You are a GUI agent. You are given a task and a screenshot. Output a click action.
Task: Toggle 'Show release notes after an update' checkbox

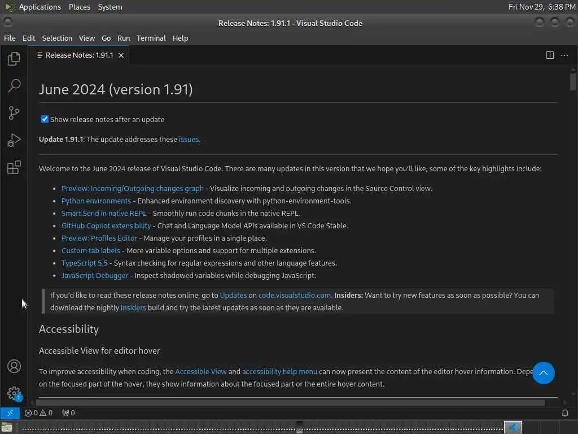coord(45,119)
